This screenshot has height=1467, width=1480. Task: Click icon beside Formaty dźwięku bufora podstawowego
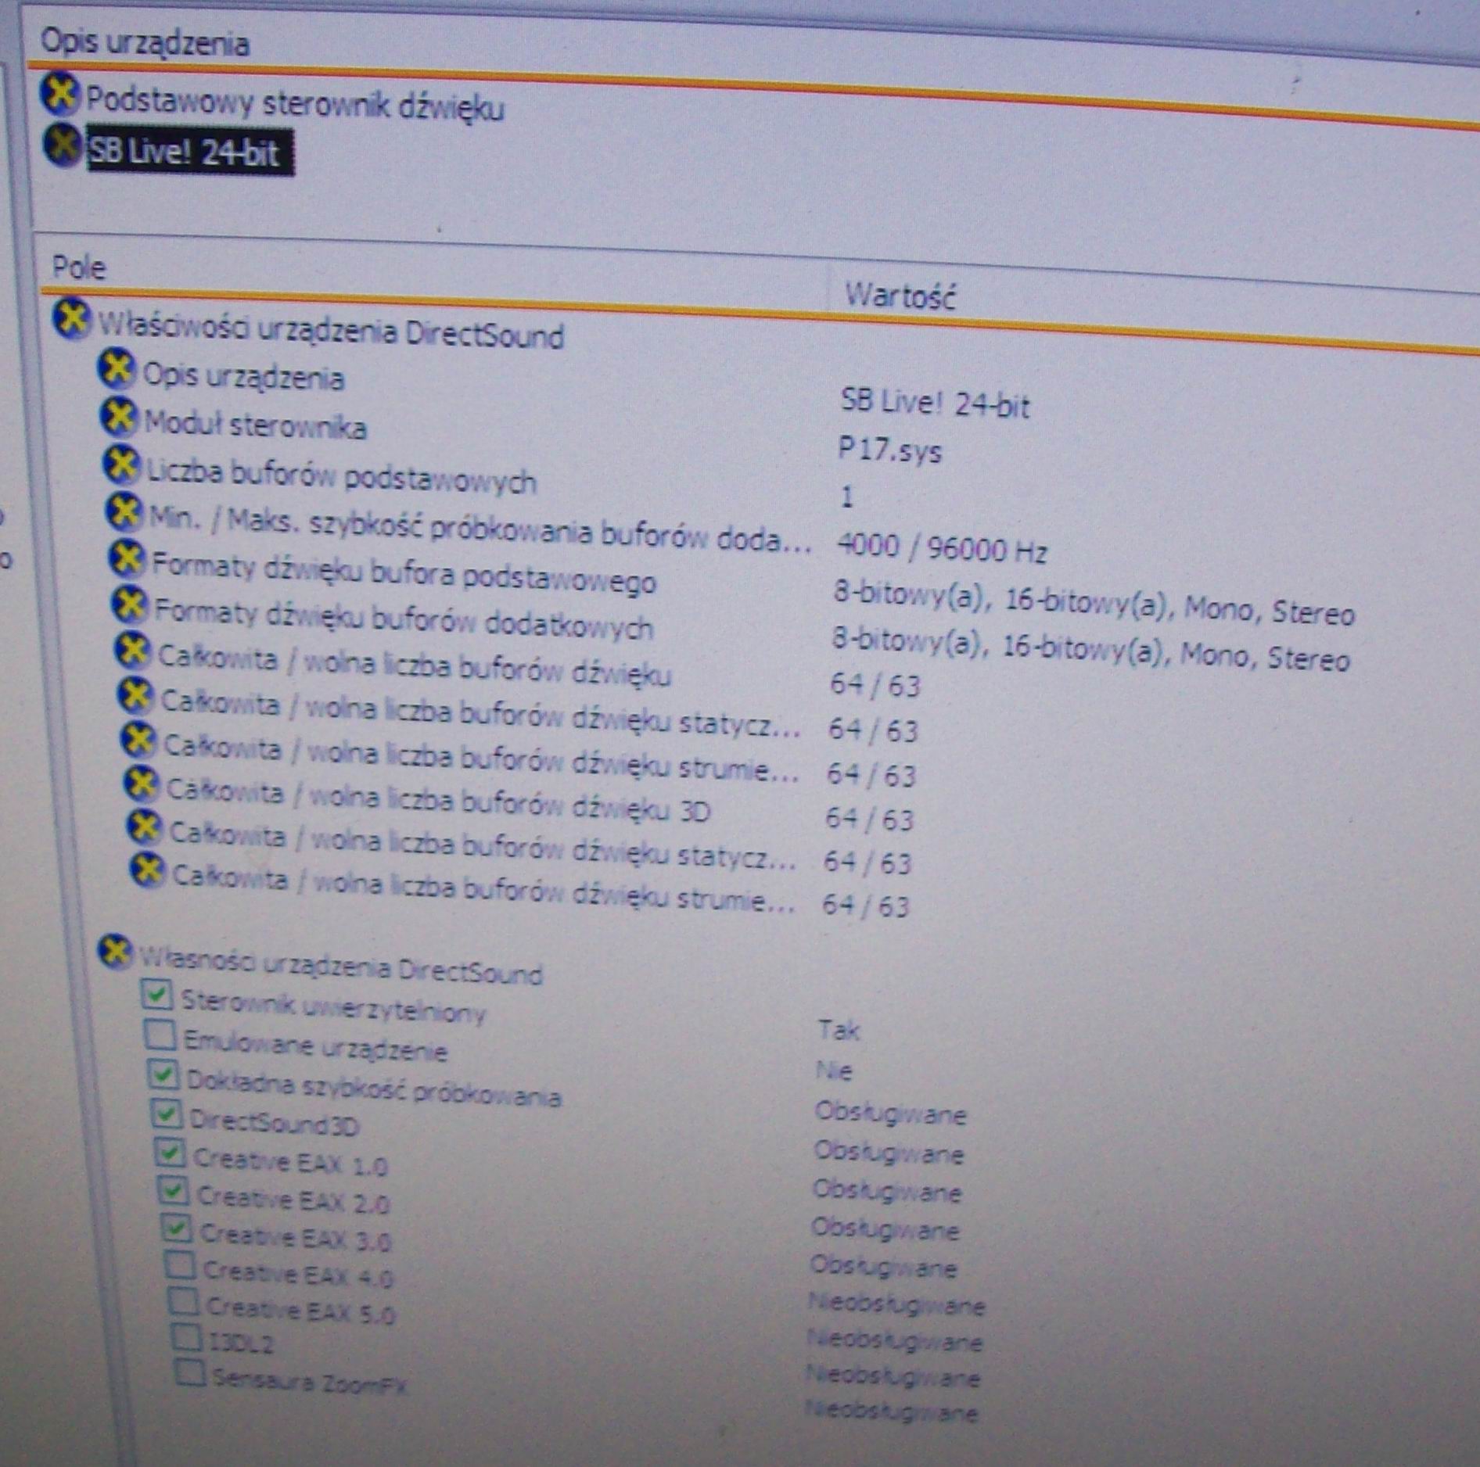(x=128, y=558)
